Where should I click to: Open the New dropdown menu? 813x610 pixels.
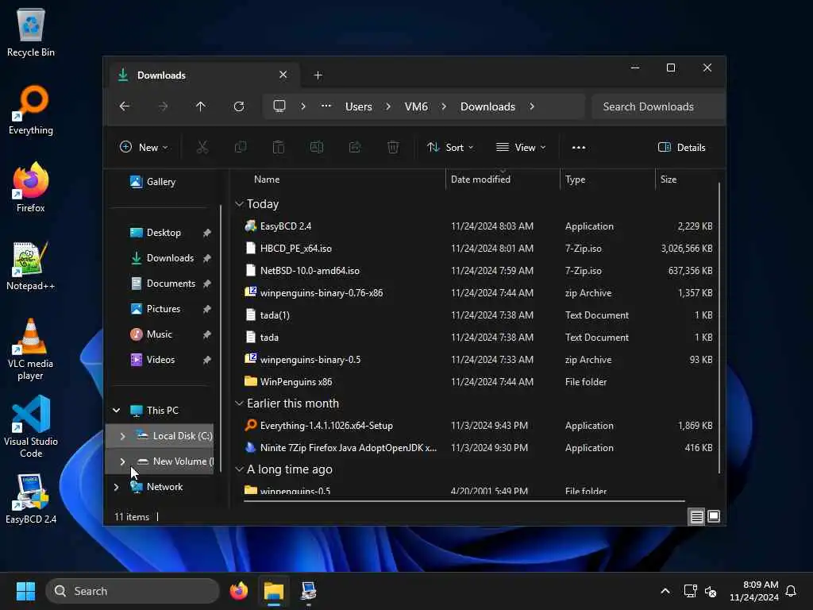tap(144, 147)
